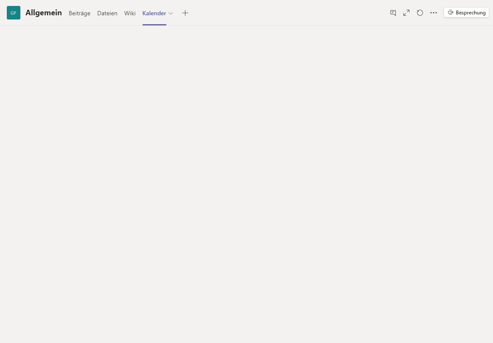This screenshot has height=343, width=493.
Task: Open more options ellipsis menu
Action: (x=434, y=13)
